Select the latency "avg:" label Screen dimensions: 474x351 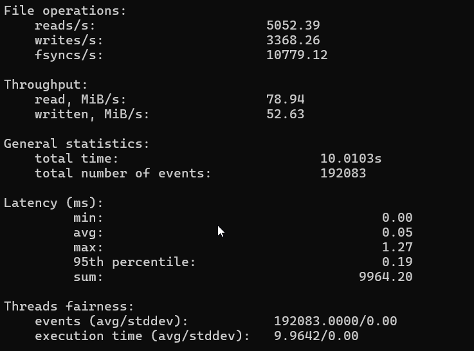tap(88, 233)
